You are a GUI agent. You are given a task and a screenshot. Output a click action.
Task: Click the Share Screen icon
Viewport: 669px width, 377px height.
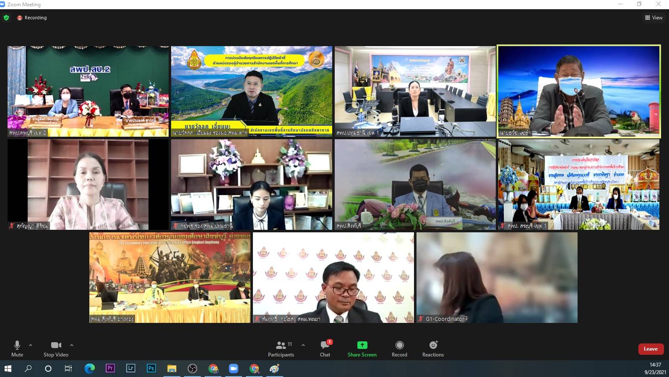coord(362,345)
